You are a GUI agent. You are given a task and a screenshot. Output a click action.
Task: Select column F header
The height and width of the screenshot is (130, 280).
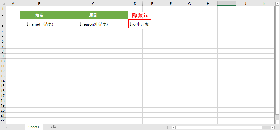click(171, 3)
